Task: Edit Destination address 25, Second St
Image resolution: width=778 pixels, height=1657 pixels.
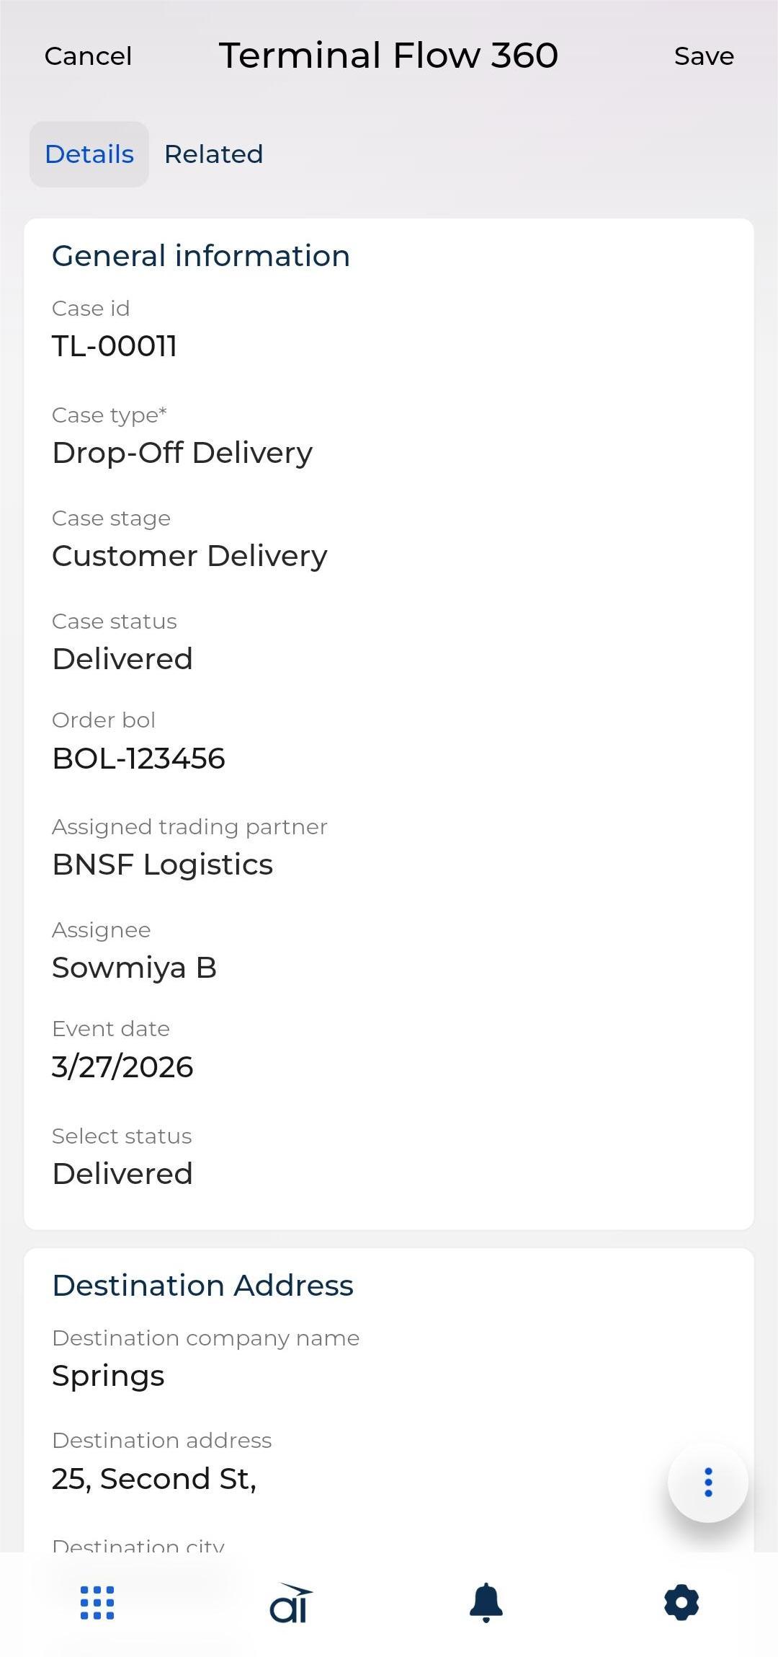Action: (x=154, y=1479)
